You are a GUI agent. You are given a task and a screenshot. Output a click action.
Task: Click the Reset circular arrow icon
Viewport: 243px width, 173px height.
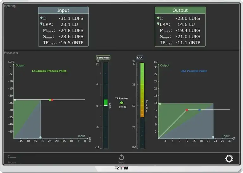121,158
